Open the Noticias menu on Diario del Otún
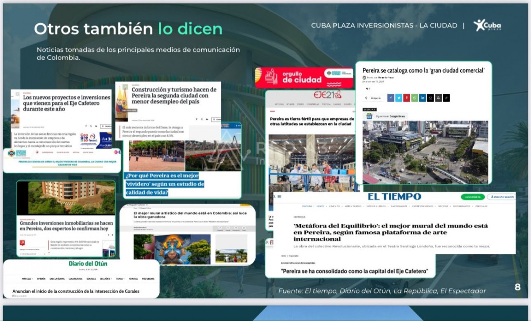 [x=27, y=279]
